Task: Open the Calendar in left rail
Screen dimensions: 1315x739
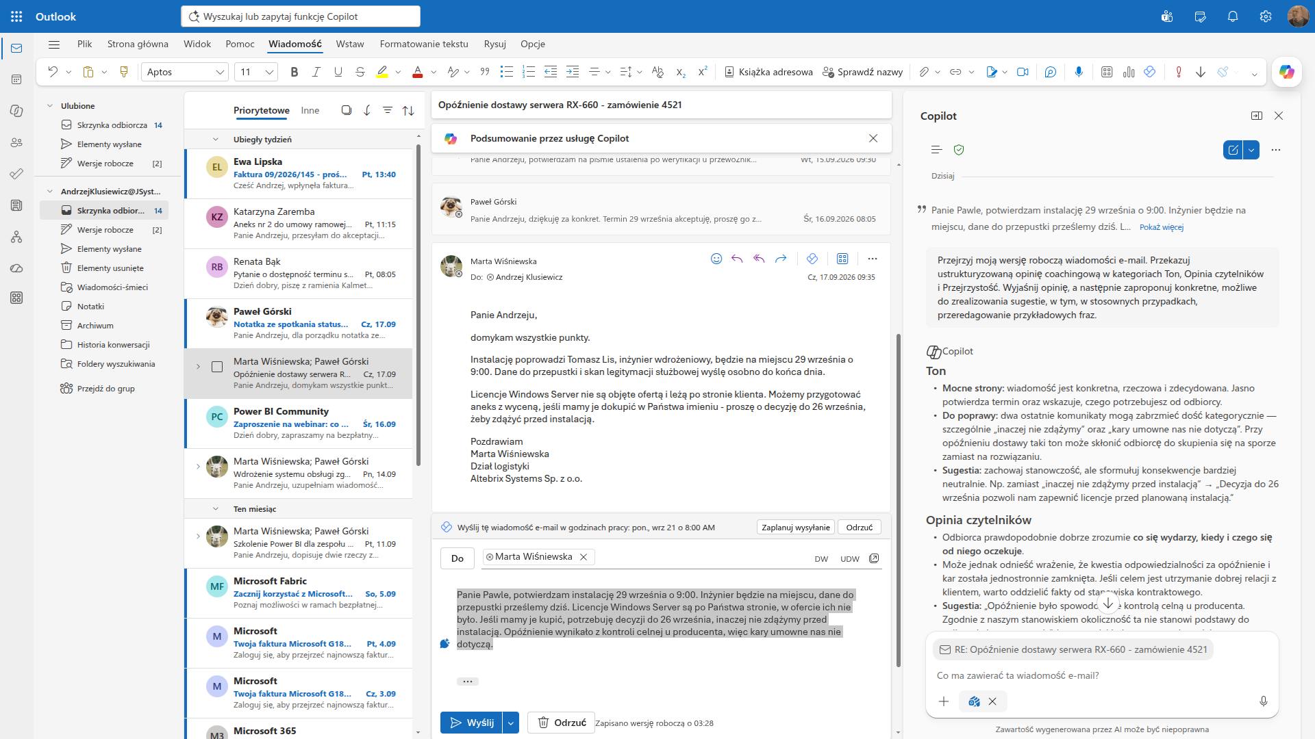Action: (16, 79)
